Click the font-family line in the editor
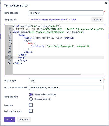 pyautogui.click(x=61, y=46)
